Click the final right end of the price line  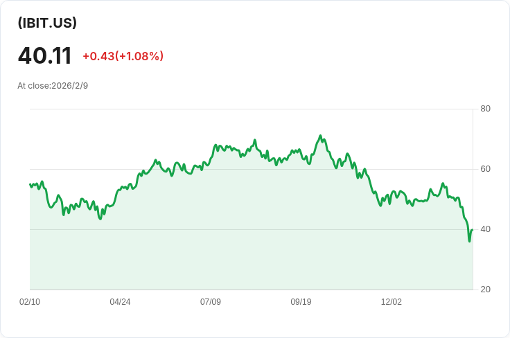pyautogui.click(x=472, y=230)
